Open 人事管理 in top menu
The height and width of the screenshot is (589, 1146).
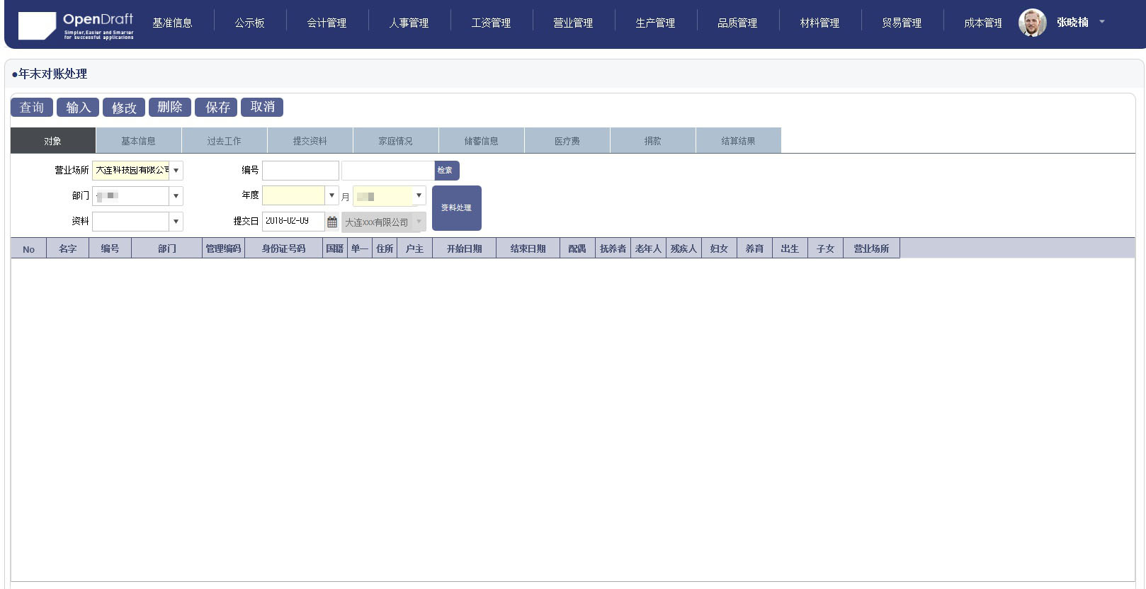click(x=409, y=23)
